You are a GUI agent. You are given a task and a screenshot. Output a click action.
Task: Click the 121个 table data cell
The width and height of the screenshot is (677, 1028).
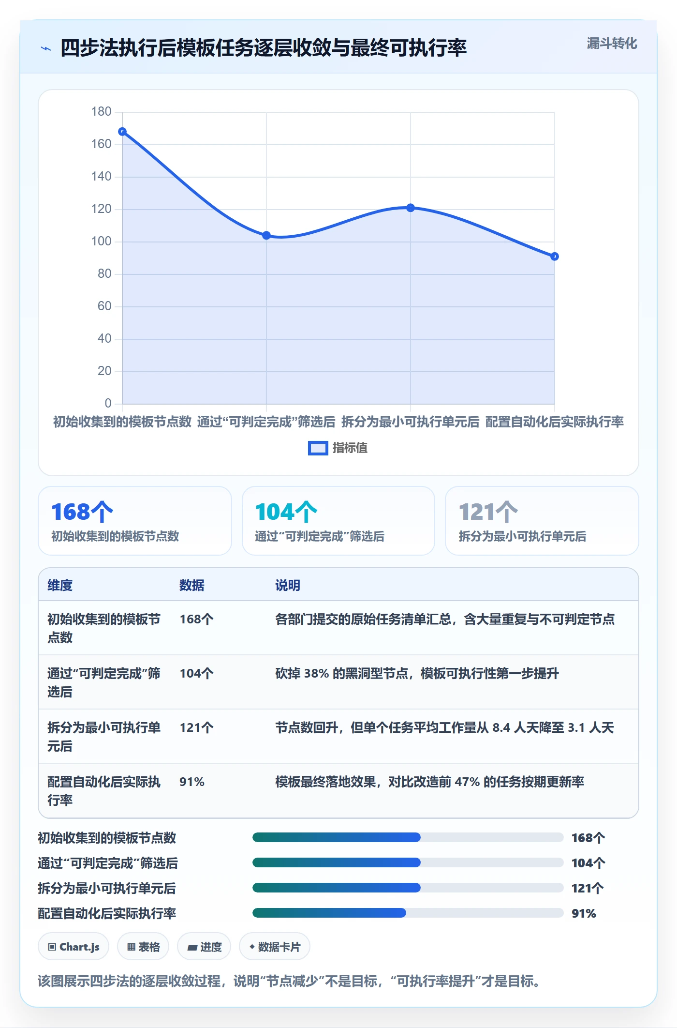[196, 727]
